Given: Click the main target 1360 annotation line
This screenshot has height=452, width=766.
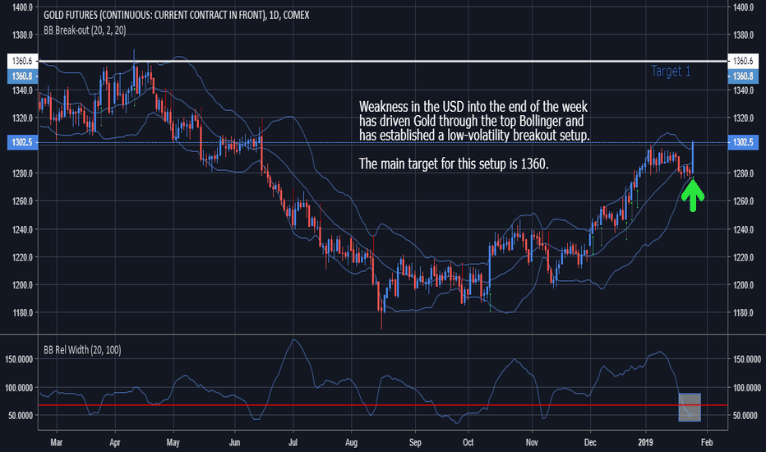Looking at the screenshot, I should point(454,164).
